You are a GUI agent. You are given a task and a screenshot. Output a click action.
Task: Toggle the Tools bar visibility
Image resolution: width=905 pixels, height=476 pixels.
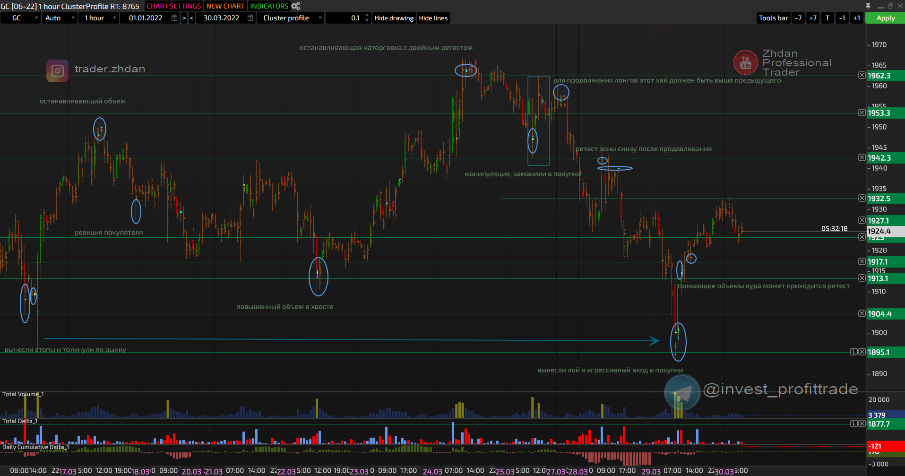(x=773, y=18)
